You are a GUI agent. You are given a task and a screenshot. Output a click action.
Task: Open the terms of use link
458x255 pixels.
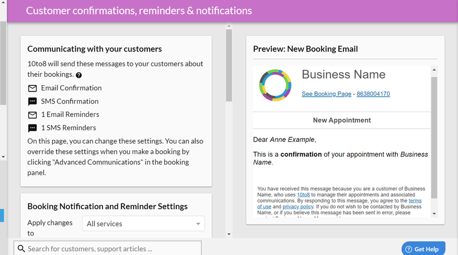pyautogui.click(x=414, y=201)
